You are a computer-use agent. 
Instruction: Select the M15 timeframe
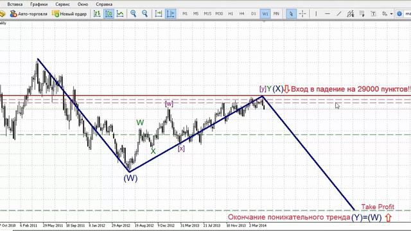[x=207, y=13]
